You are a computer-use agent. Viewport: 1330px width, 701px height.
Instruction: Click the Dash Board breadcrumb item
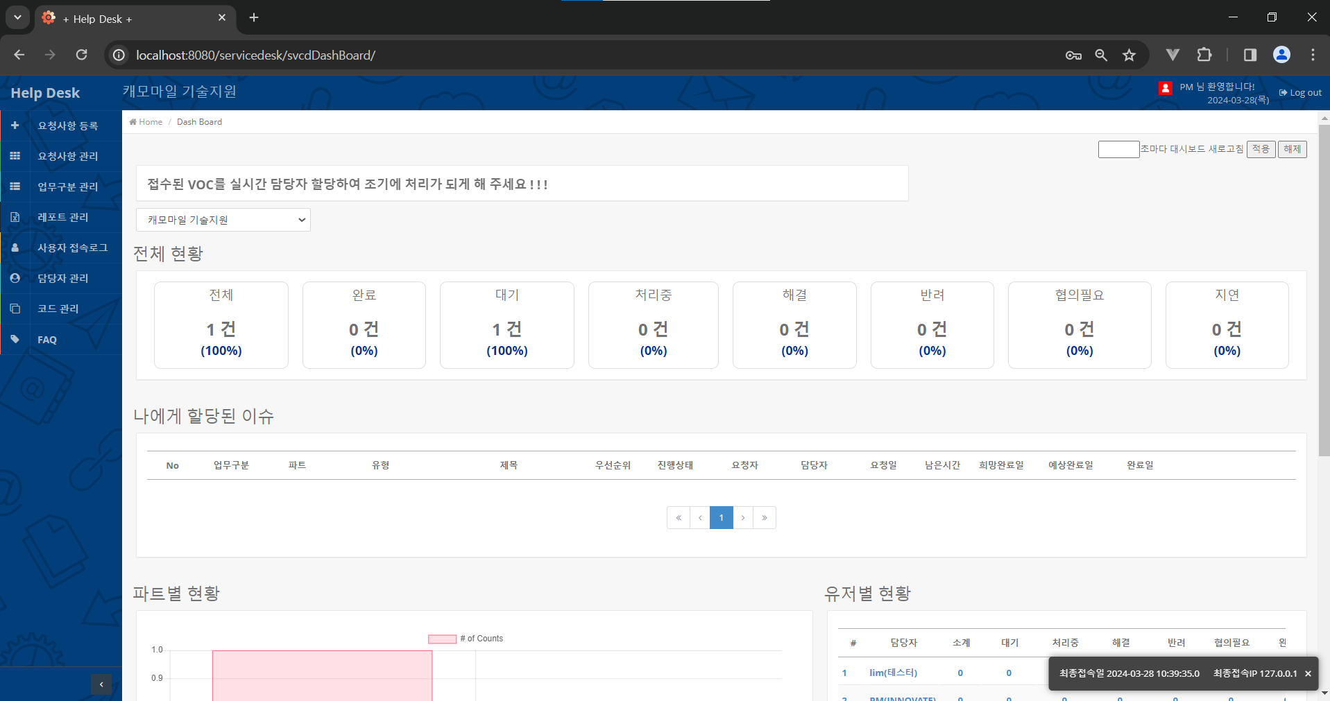pos(199,121)
